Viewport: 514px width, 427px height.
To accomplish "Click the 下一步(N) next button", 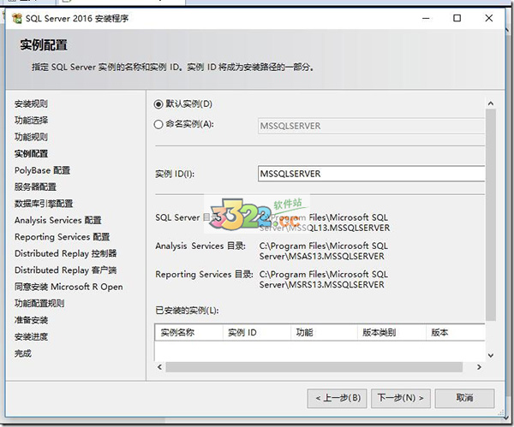I will coord(401,398).
